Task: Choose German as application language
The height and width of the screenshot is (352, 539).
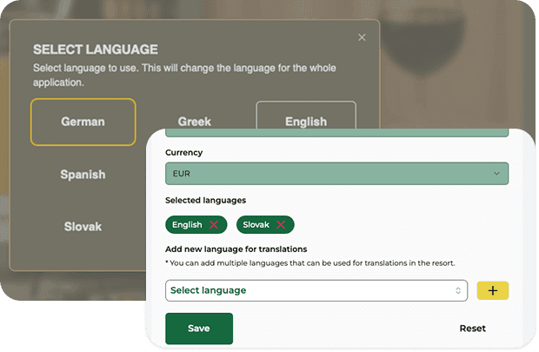Action: (x=83, y=122)
